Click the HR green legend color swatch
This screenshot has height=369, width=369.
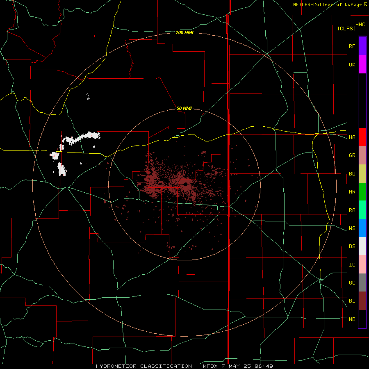tap(362, 192)
